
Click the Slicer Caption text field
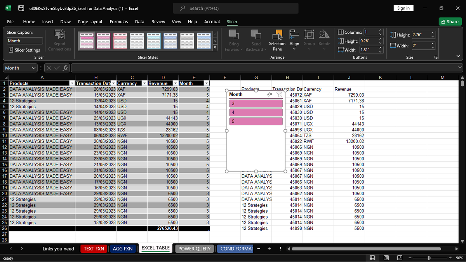[x=25, y=41]
